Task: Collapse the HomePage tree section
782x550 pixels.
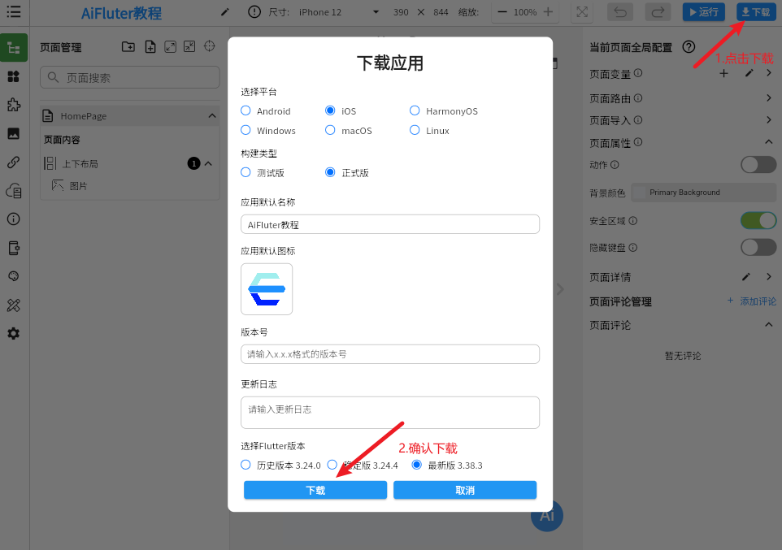Action: pyautogui.click(x=212, y=116)
